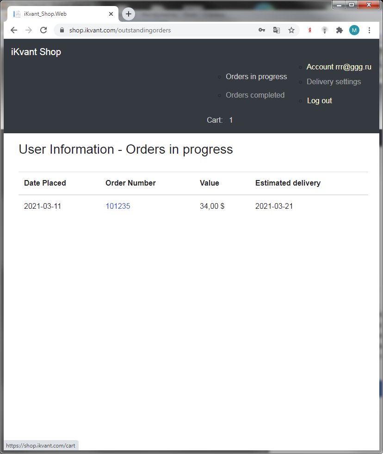Open Chrome profile avatar M
383x454 pixels.
click(354, 30)
